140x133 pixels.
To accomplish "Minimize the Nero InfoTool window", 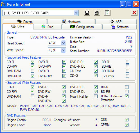I will tap(123, 4).
